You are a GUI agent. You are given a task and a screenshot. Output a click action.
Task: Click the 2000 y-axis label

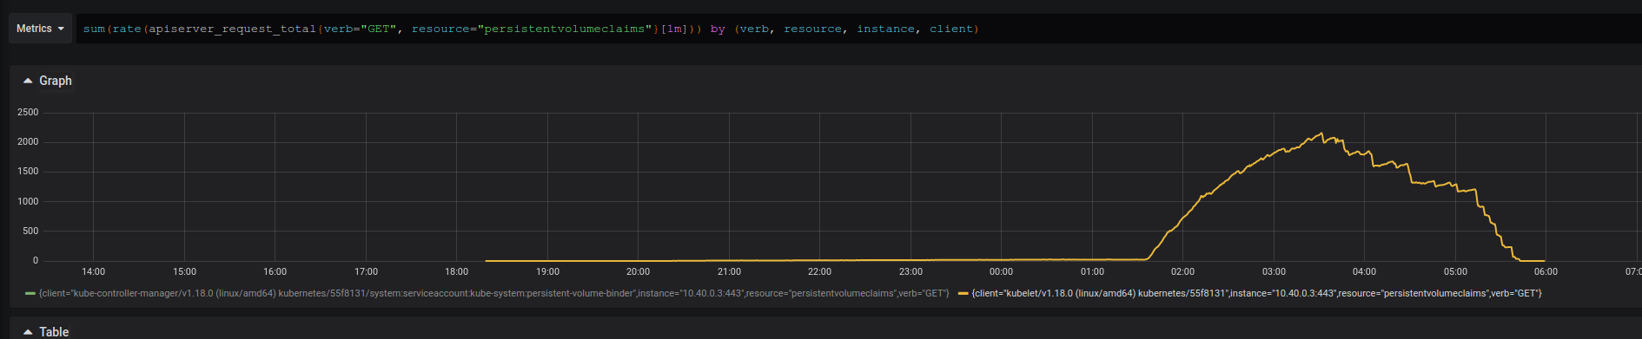(28, 142)
